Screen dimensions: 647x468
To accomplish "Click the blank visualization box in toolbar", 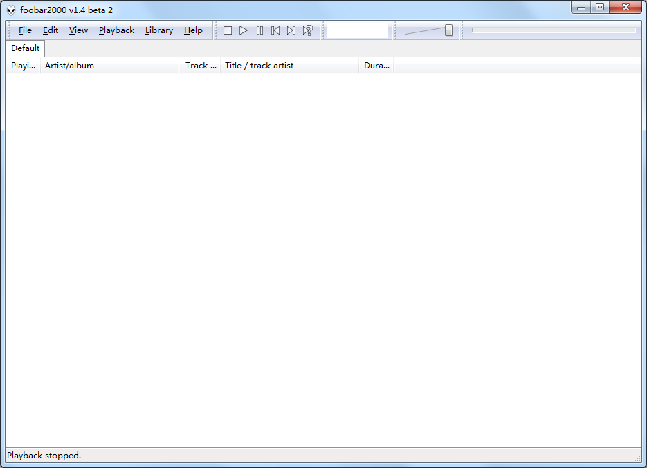I will point(357,30).
